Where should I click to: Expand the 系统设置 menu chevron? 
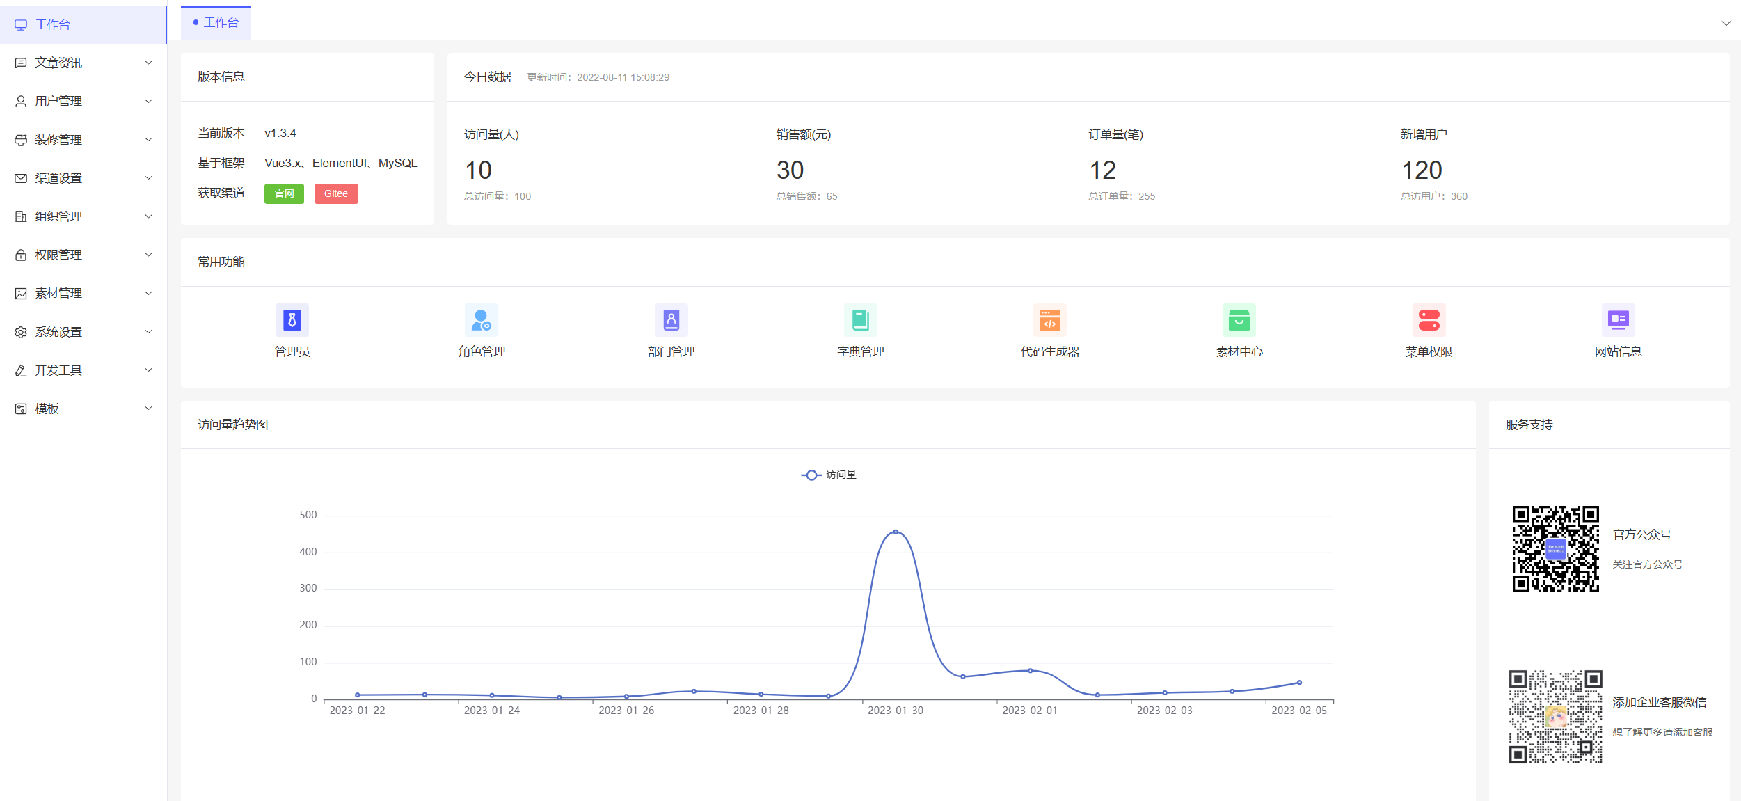pos(148,331)
